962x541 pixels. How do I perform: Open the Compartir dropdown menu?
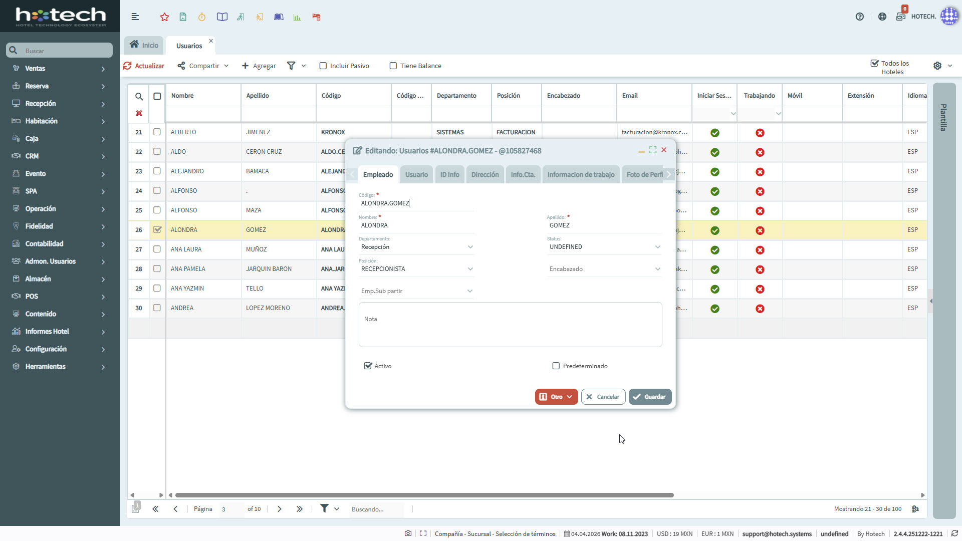coord(203,66)
